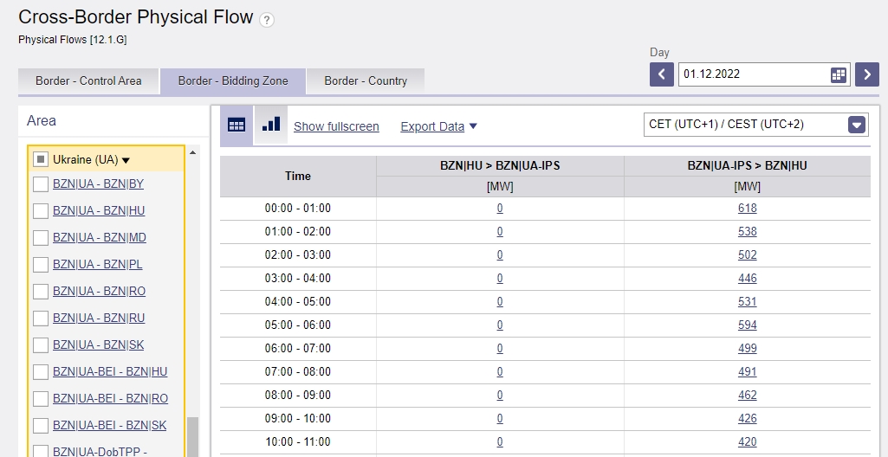Check the BZN|UA - BZN|BY checkbox
The image size is (888, 457).
click(x=41, y=183)
